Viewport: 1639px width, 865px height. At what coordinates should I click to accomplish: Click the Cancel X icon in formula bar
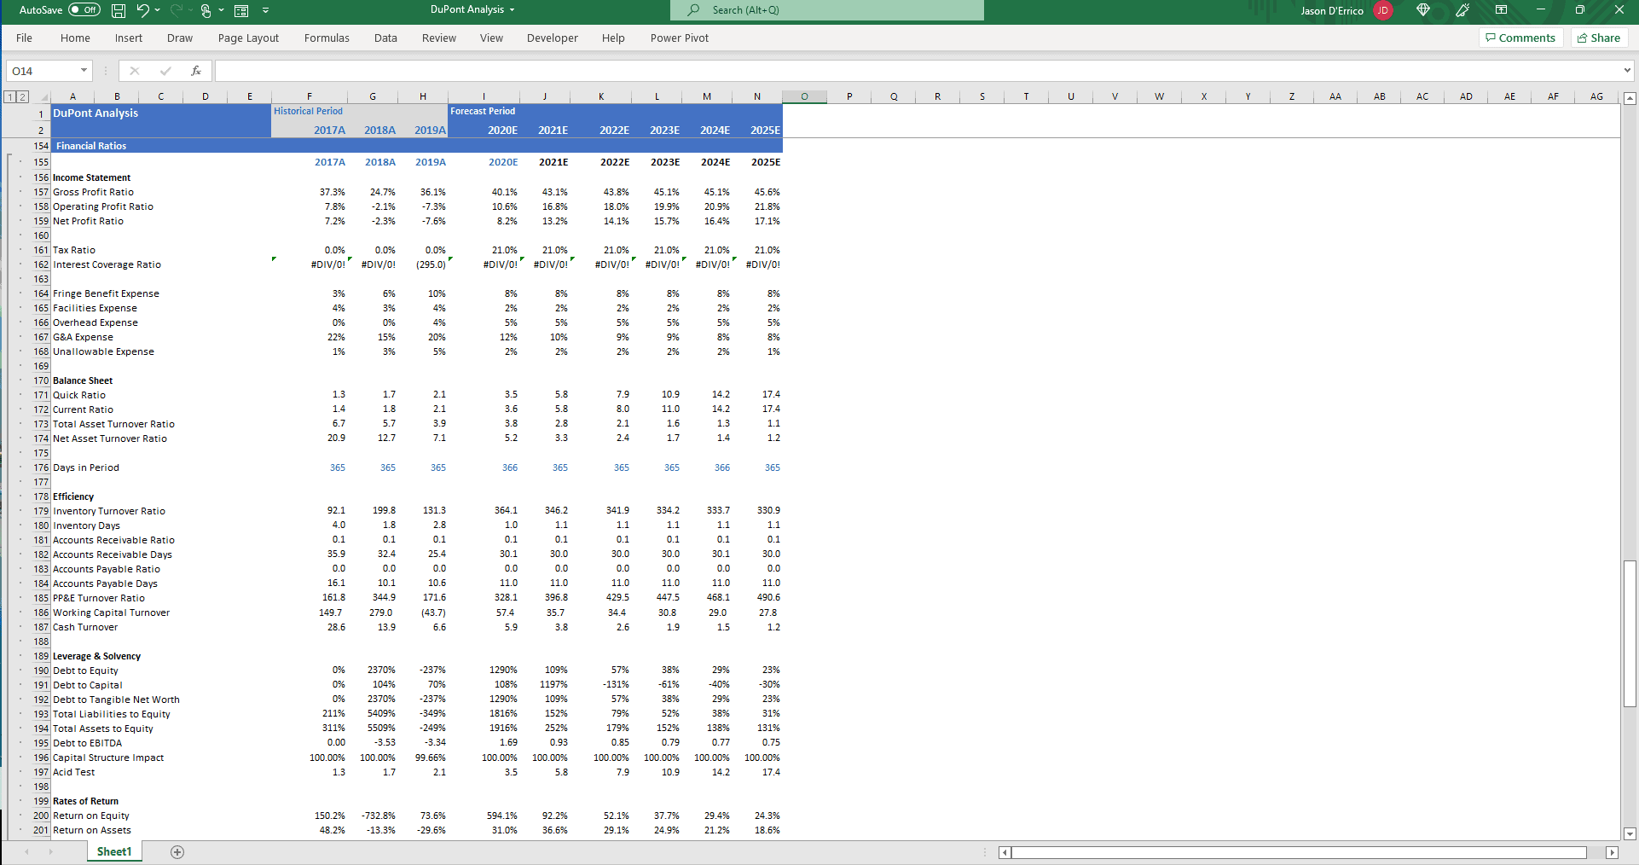tap(134, 71)
